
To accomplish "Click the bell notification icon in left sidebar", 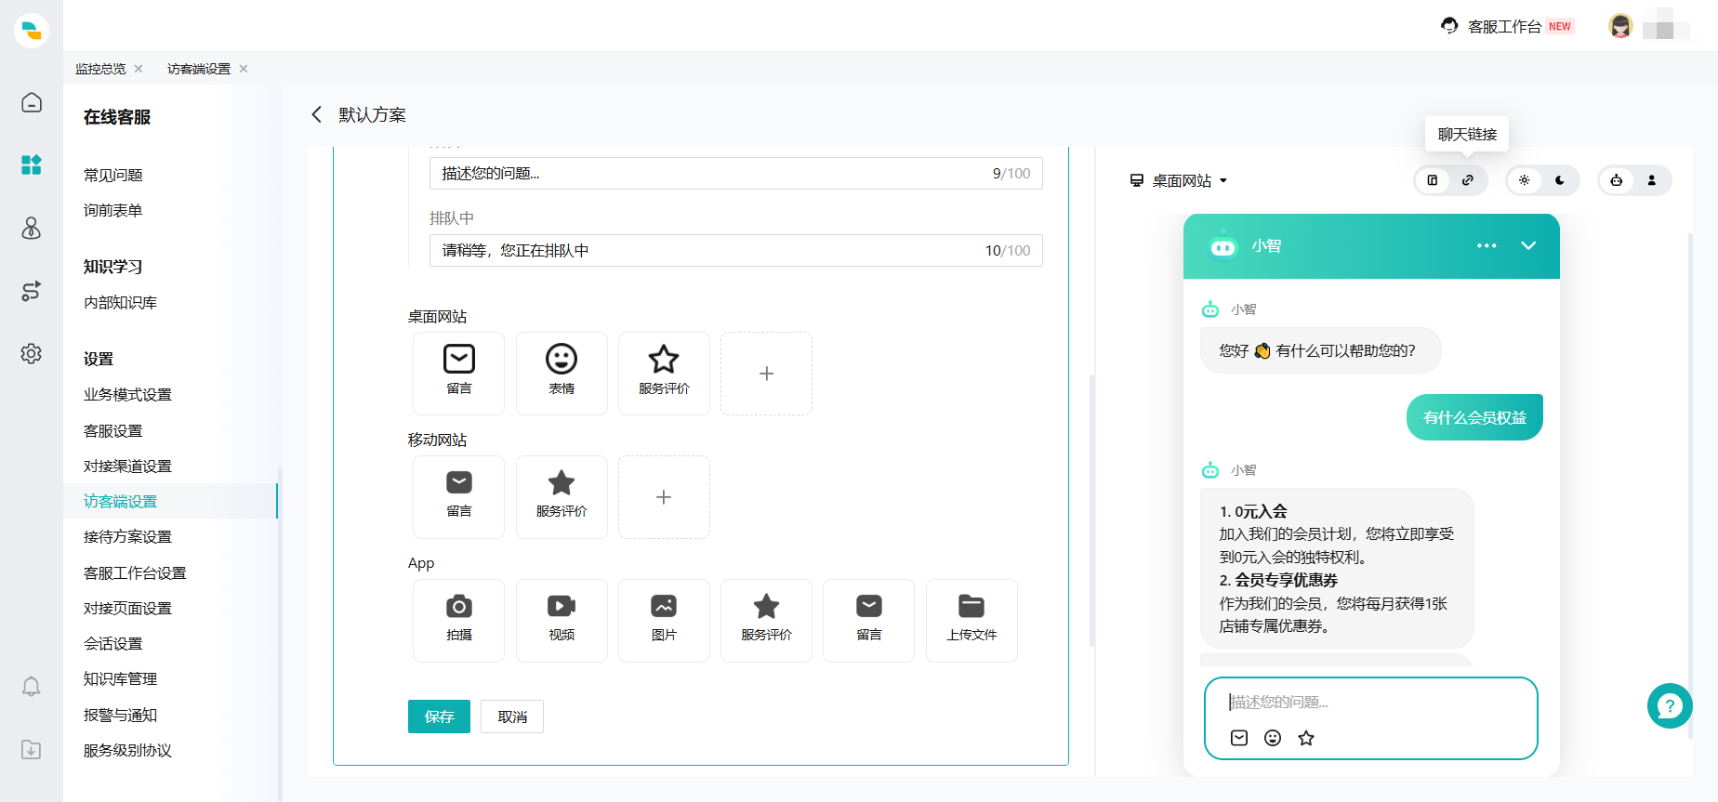I will pos(31,687).
